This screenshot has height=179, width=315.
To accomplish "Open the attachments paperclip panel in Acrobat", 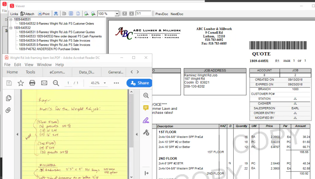I will click(x=8, y=110).
